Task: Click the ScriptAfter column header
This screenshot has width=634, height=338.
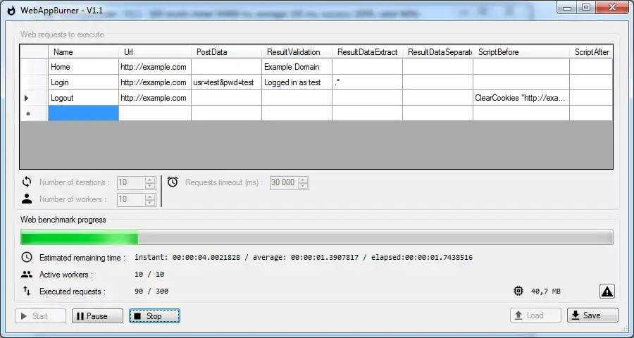Action: pos(591,51)
